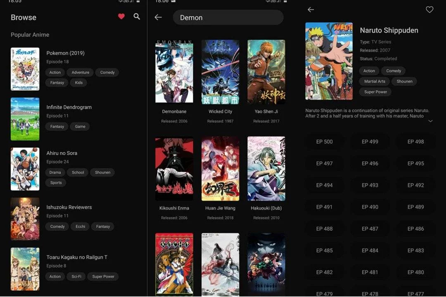The image size is (446, 297).
Task: Play episode EP 480
Action: point(415,272)
